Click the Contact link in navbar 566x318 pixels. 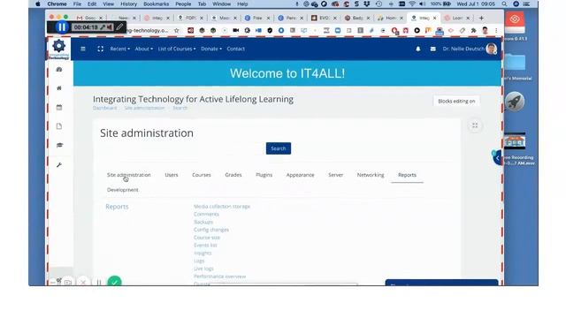click(x=236, y=49)
